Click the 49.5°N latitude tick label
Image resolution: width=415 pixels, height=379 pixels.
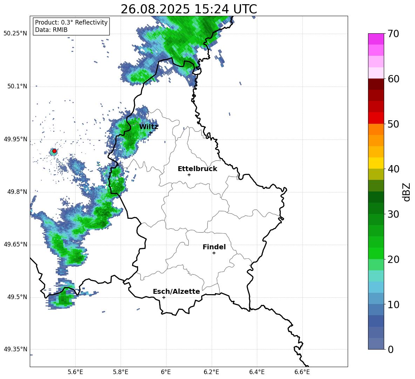click(17, 297)
